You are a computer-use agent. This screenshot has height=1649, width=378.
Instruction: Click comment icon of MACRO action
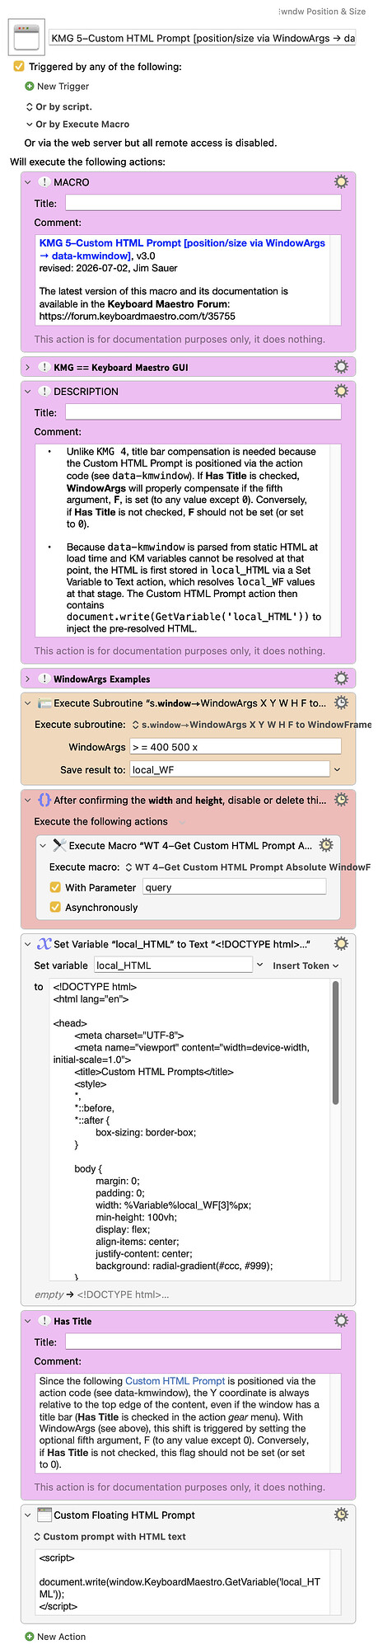pyautogui.click(x=44, y=182)
